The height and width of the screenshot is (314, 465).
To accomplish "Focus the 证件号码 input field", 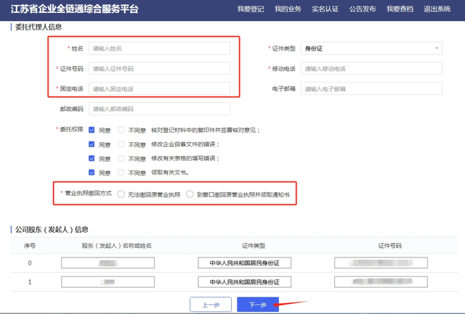I will [159, 69].
